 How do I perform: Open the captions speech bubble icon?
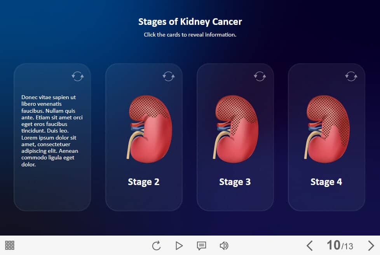click(201, 245)
